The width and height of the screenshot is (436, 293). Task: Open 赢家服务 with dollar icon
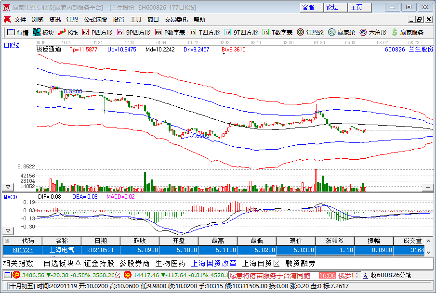pos(408,33)
